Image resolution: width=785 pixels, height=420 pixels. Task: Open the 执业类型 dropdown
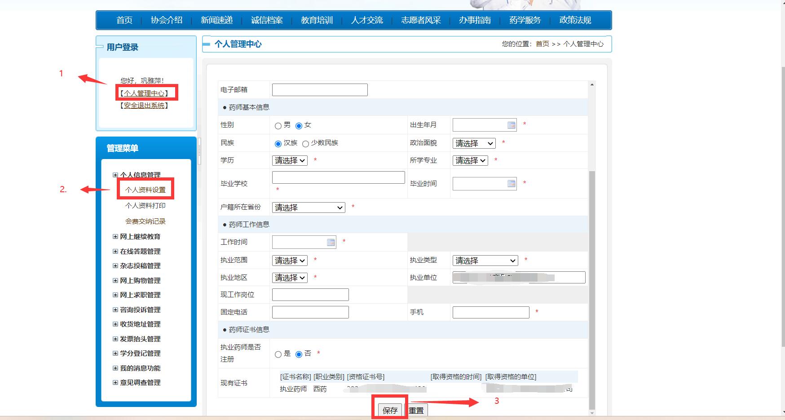pos(485,261)
